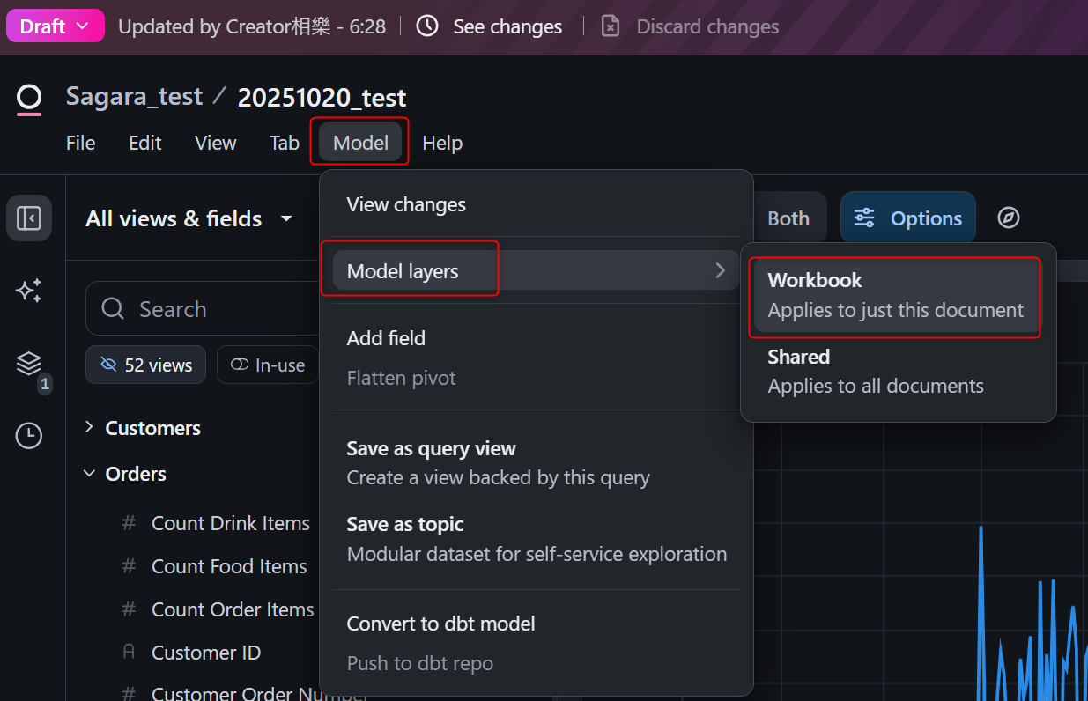Open the history clock sidebar icon
Image resolution: width=1088 pixels, height=701 pixels.
[29, 435]
